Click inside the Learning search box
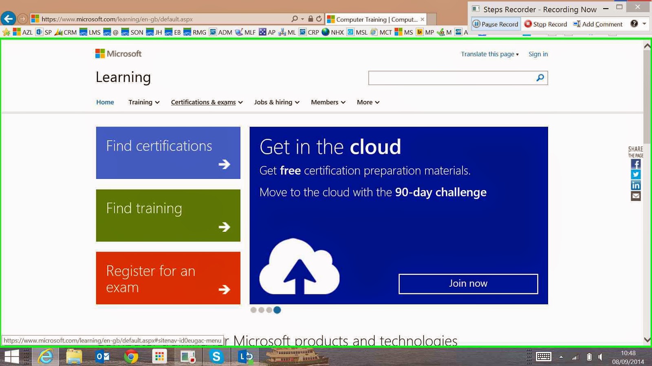Image resolution: width=652 pixels, height=366 pixels. click(x=448, y=78)
